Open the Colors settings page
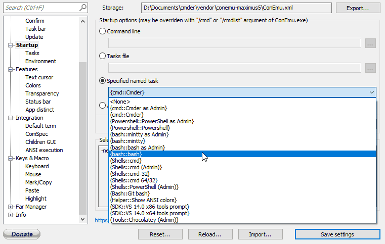Viewport: 385px width, 244px height. coord(33,85)
